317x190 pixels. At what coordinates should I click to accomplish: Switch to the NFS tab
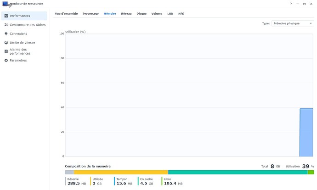pos(181,14)
